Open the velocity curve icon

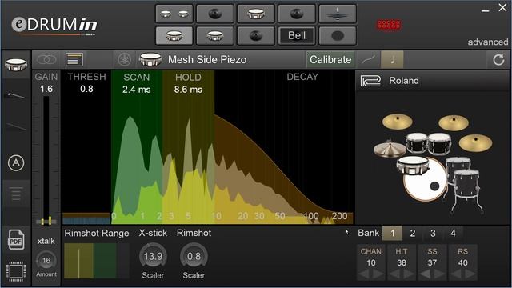tap(368, 59)
